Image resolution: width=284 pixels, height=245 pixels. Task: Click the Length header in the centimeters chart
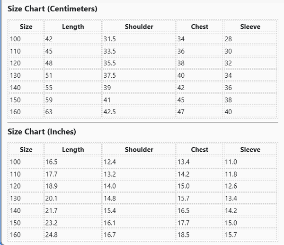click(73, 27)
